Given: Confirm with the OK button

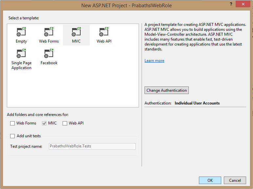Looking at the screenshot, I should tap(210, 180).
